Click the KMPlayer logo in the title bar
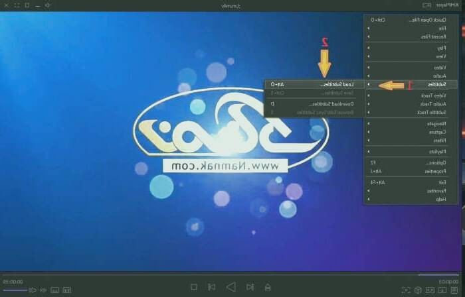 pyautogui.click(x=448, y=5)
